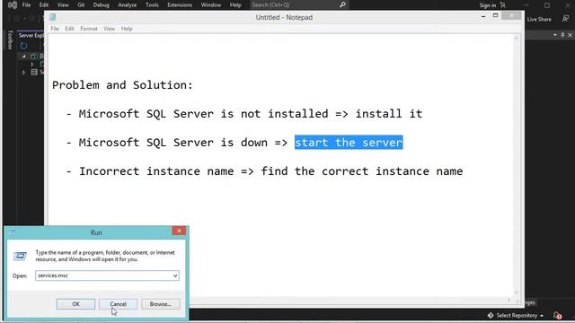Screen dimensions: 575x323
Task: Collapse the first Server Explorer tree node
Action: click(x=24, y=56)
